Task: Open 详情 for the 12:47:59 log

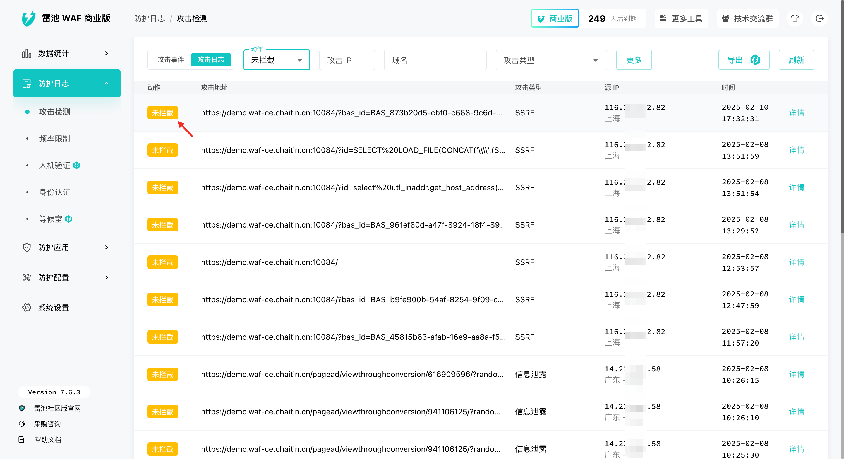Action: point(796,299)
